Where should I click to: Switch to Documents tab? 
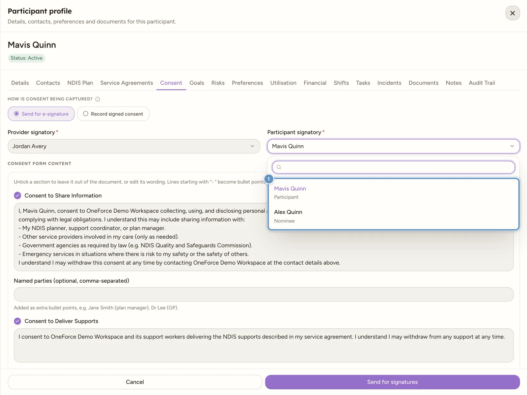(424, 83)
